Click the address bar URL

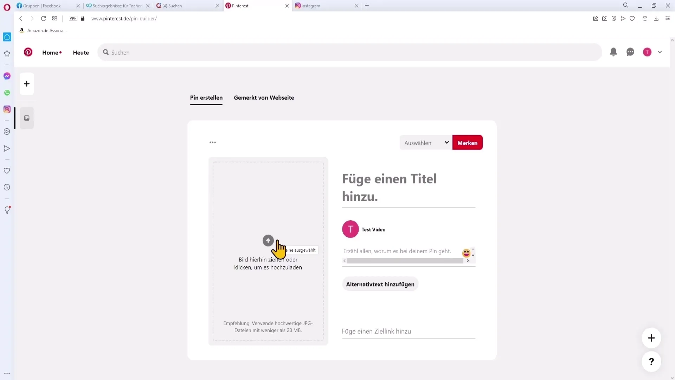pos(124,18)
